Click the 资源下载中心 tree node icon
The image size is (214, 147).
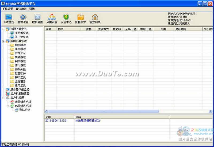coord(8,29)
